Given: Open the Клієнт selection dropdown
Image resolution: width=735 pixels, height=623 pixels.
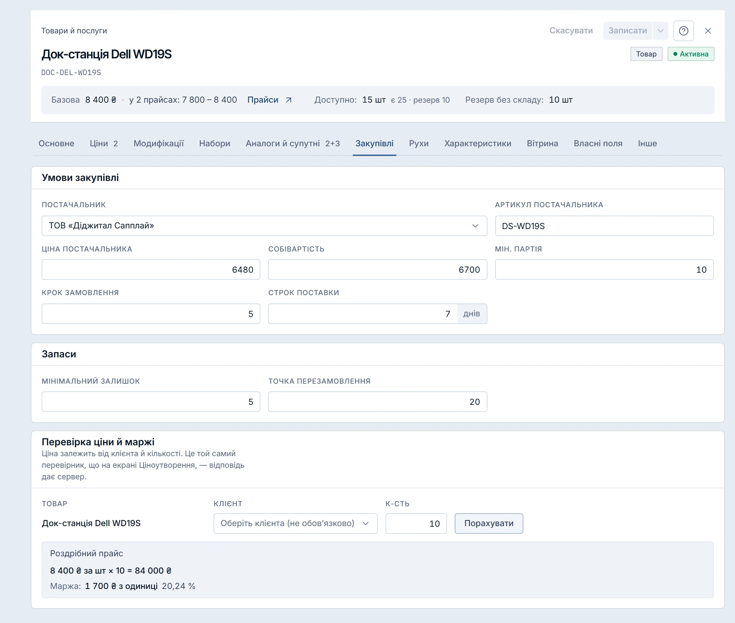Looking at the screenshot, I should 295,524.
